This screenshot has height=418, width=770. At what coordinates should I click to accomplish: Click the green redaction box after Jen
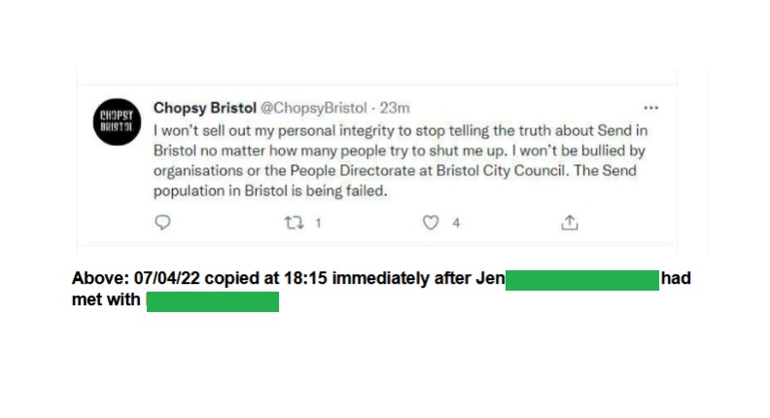582,280
